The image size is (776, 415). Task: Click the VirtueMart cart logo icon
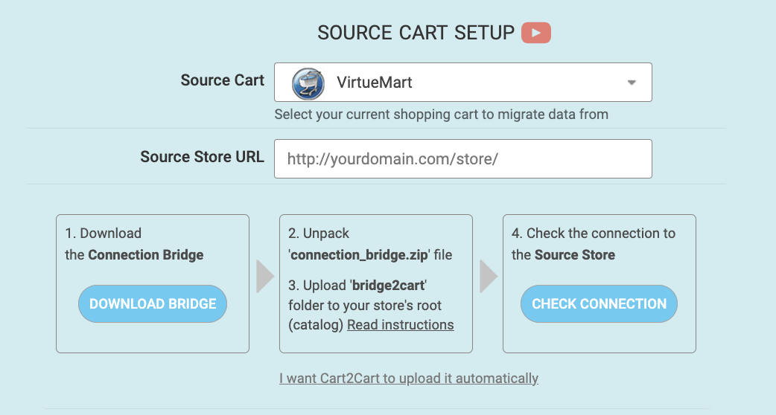[x=308, y=83]
